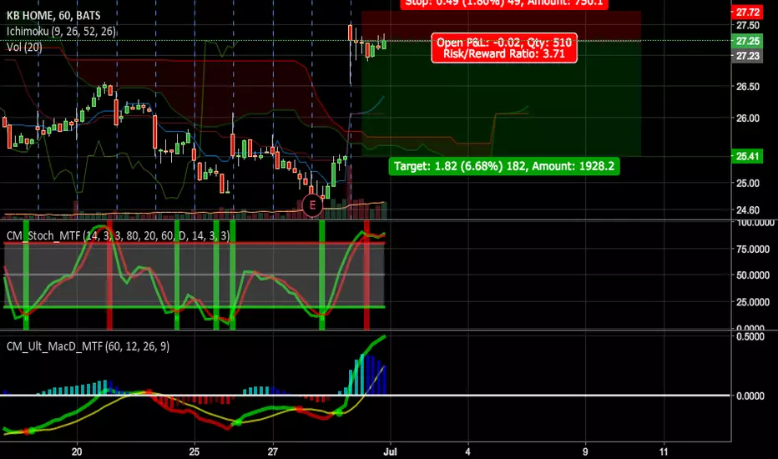778x459 pixels.
Task: Click the Jul label on time axis
Action: pyautogui.click(x=391, y=451)
